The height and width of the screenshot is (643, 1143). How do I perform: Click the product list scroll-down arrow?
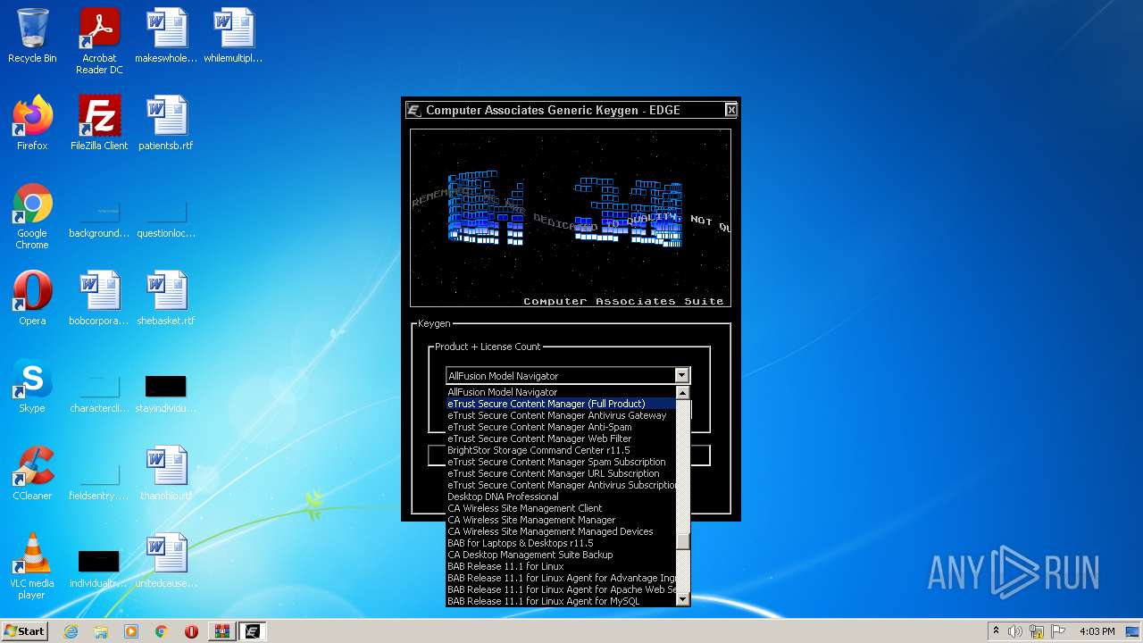682,599
